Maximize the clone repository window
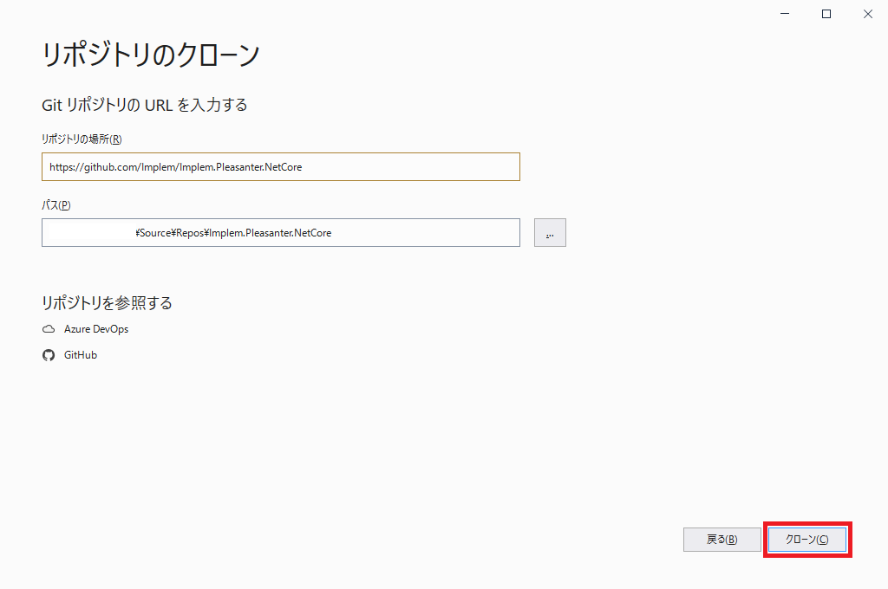This screenshot has width=888, height=589. (x=826, y=14)
